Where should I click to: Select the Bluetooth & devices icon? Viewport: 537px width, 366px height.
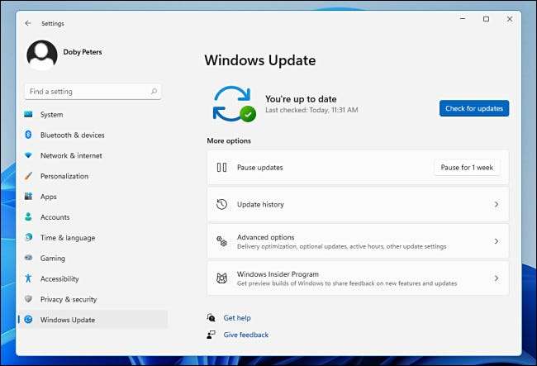[28, 135]
